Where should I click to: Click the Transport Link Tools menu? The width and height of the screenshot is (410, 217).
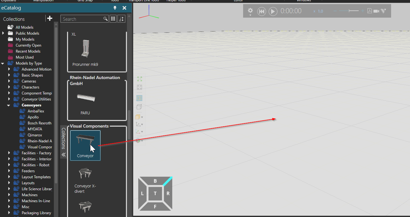pyautogui.click(x=144, y=1)
